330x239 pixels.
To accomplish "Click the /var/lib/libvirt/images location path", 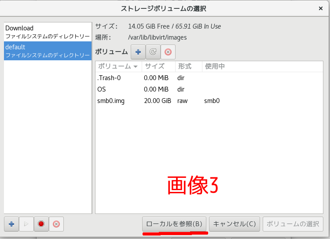I will tap(158, 37).
